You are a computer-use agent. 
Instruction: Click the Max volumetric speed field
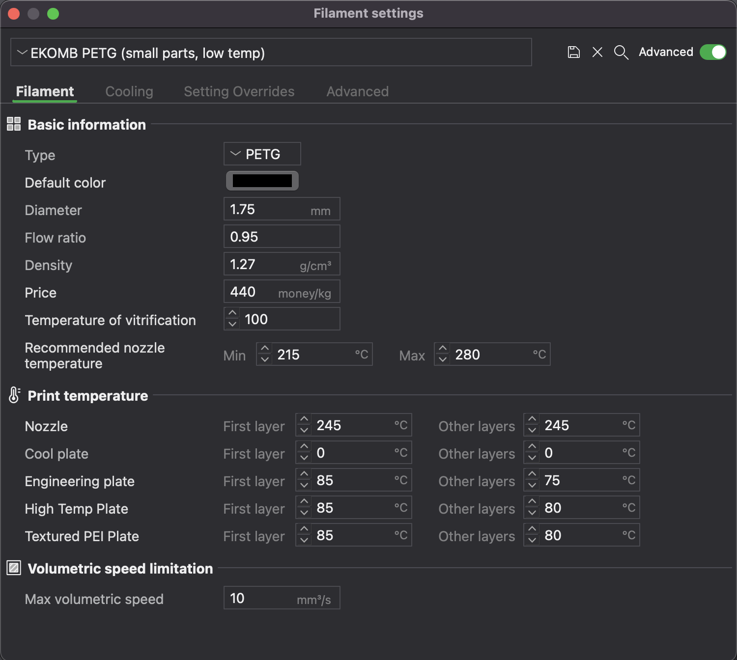[282, 598]
